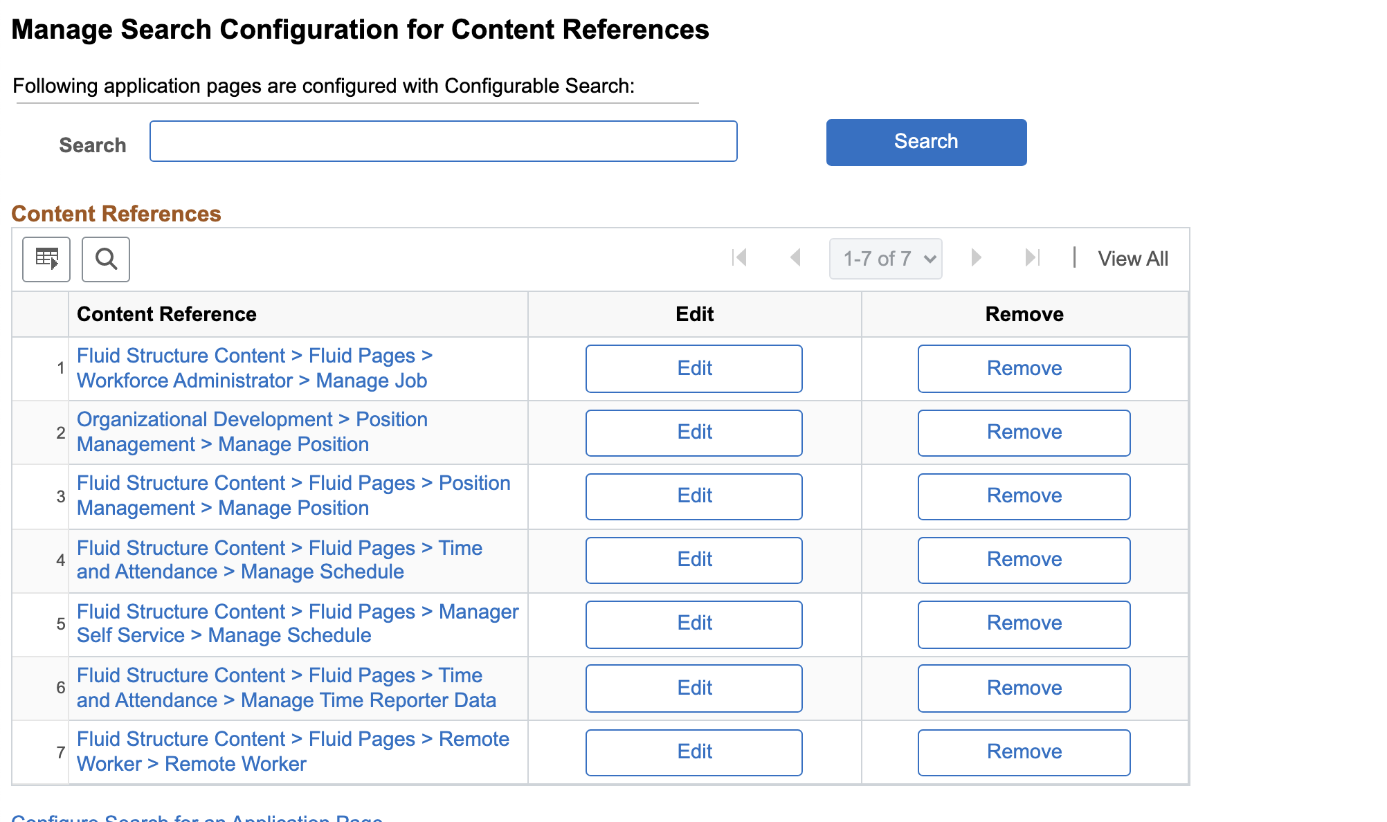Go to the previous page of rows
This screenshot has width=1387, height=822.
coord(795,258)
